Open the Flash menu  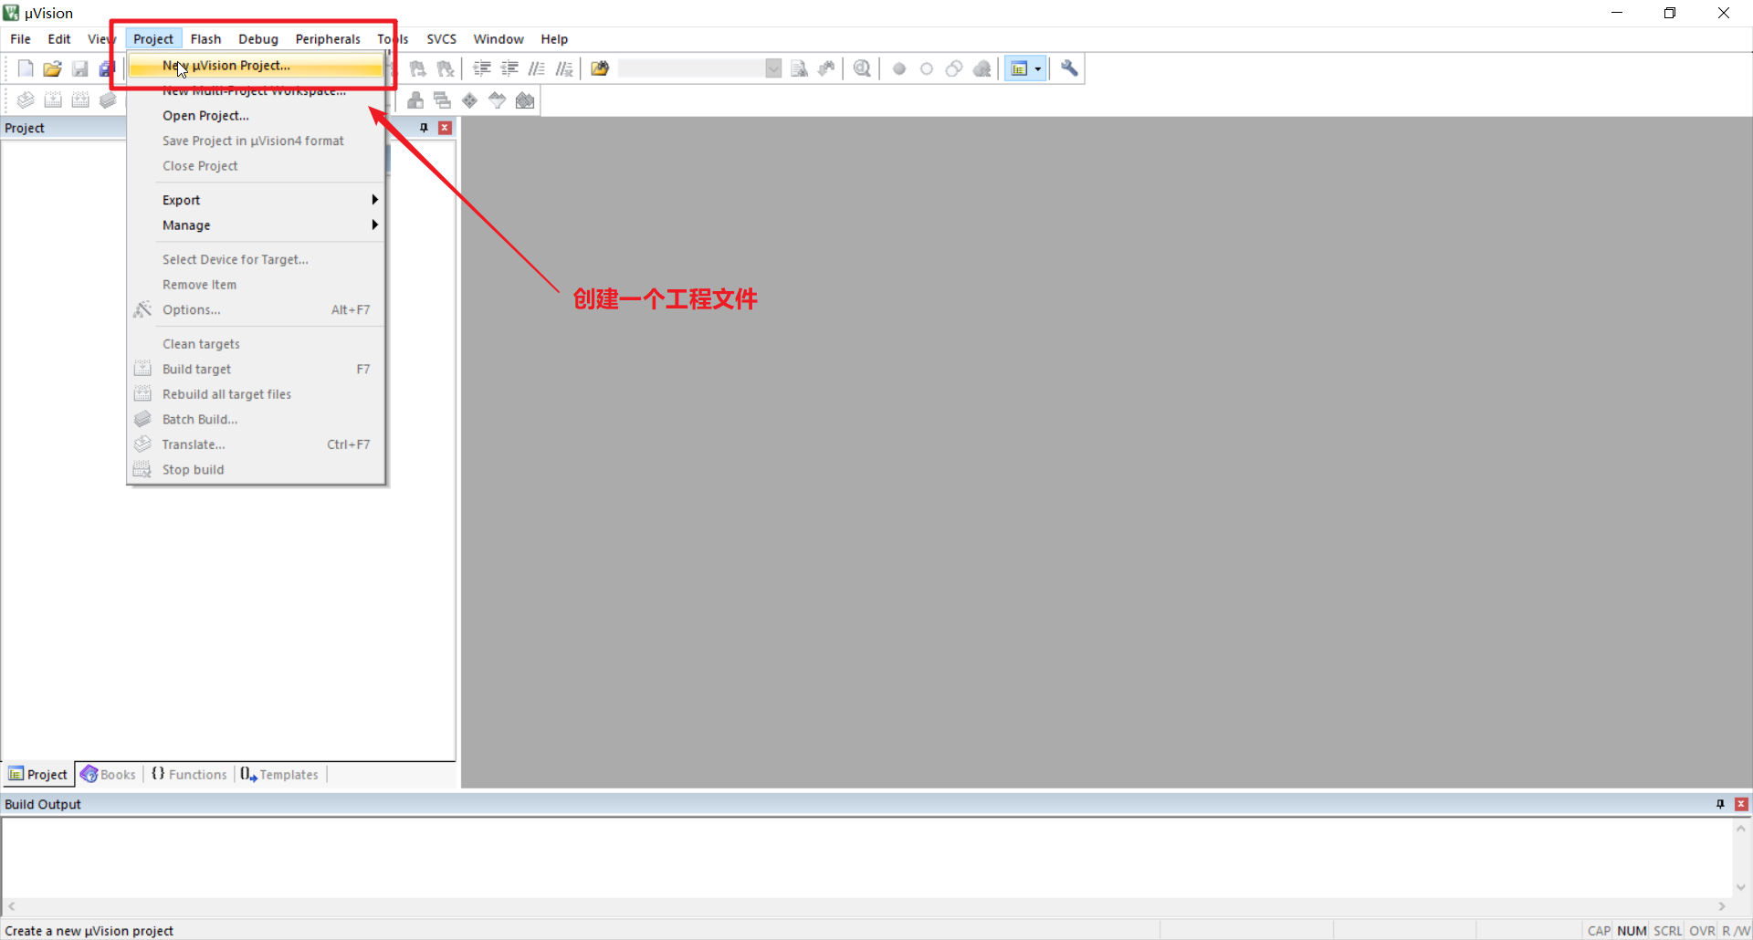click(x=205, y=39)
